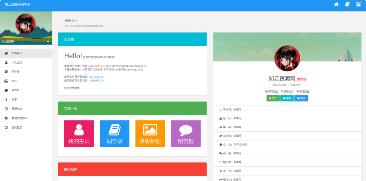
Task: Open 管理员控制台 gear icon in the sidebar
Action: click(x=6, y=118)
